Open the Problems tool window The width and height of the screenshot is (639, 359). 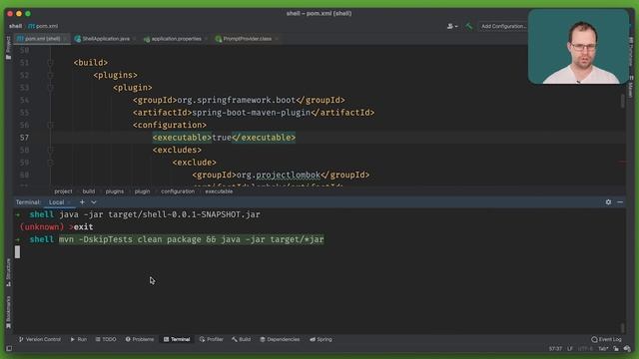pyautogui.click(x=140, y=339)
